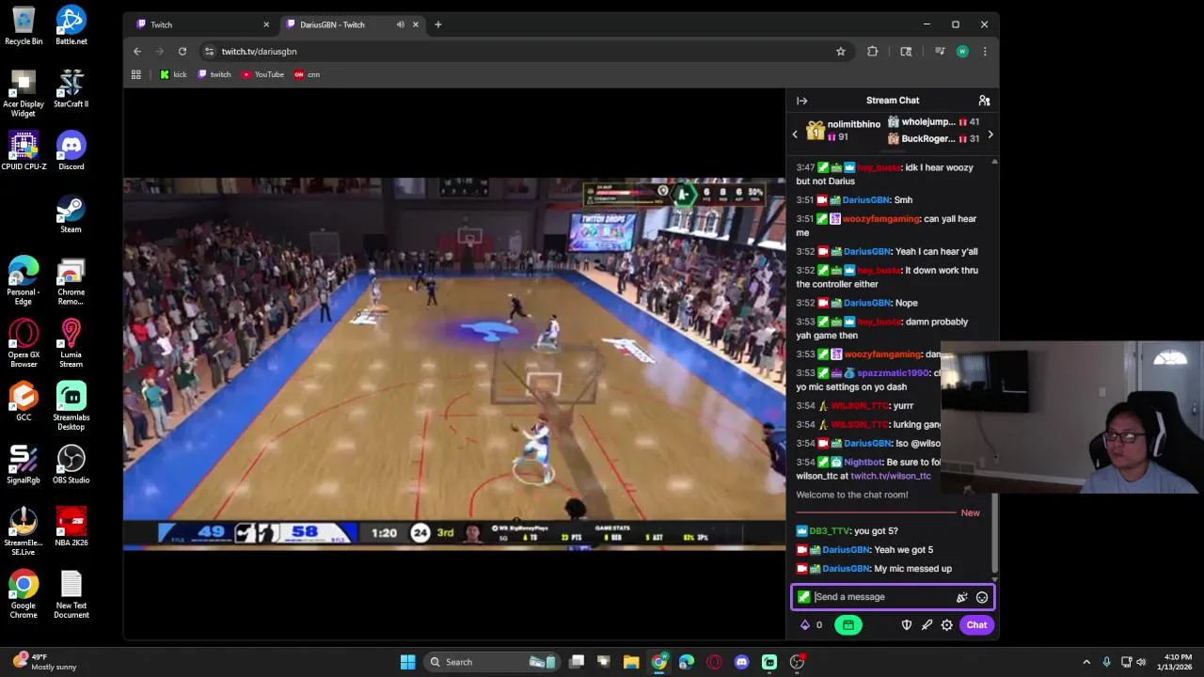Click the taskbar Search box

click(x=492, y=662)
